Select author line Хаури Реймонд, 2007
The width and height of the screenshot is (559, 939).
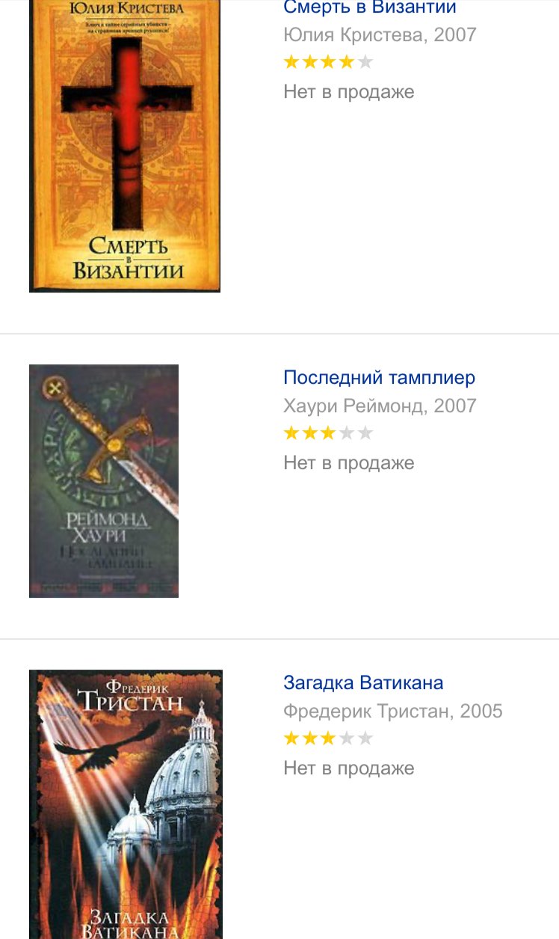click(380, 406)
